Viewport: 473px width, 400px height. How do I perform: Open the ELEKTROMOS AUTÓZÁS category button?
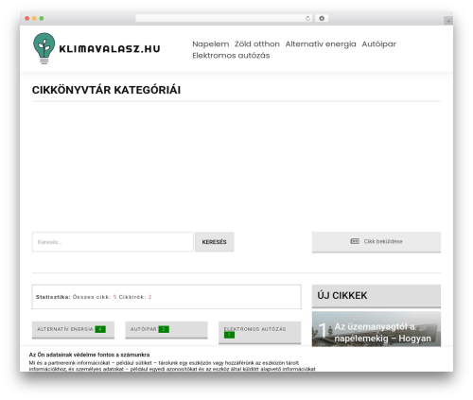coord(260,332)
